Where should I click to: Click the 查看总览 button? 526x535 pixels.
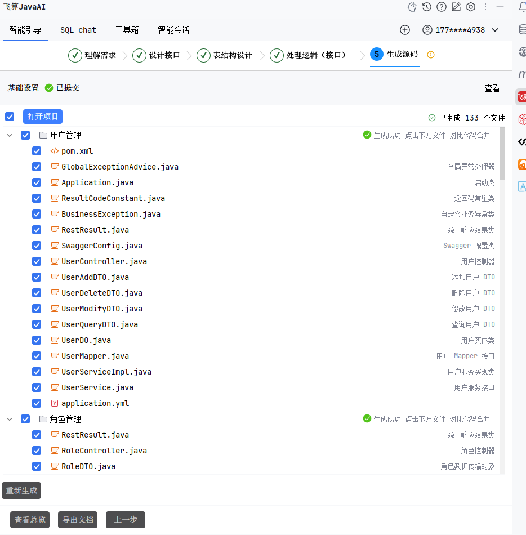coord(30,520)
